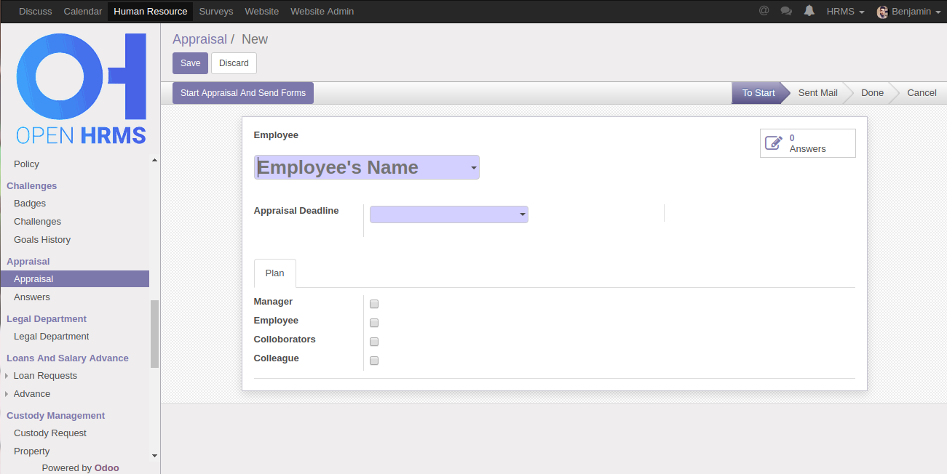Open the Surveys menu
This screenshot has height=474, width=947.
point(216,11)
